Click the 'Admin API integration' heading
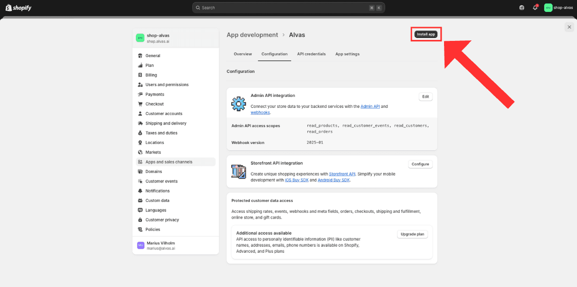Viewport: 577px width, 287px height. pos(273,96)
